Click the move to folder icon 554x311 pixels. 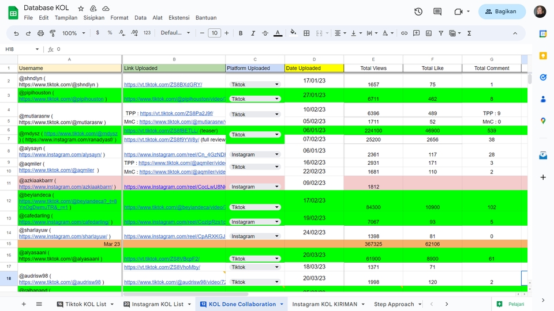93,9
